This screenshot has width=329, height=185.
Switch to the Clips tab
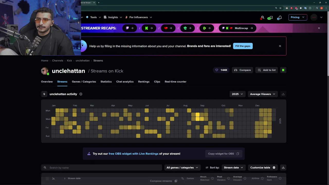coord(157,82)
